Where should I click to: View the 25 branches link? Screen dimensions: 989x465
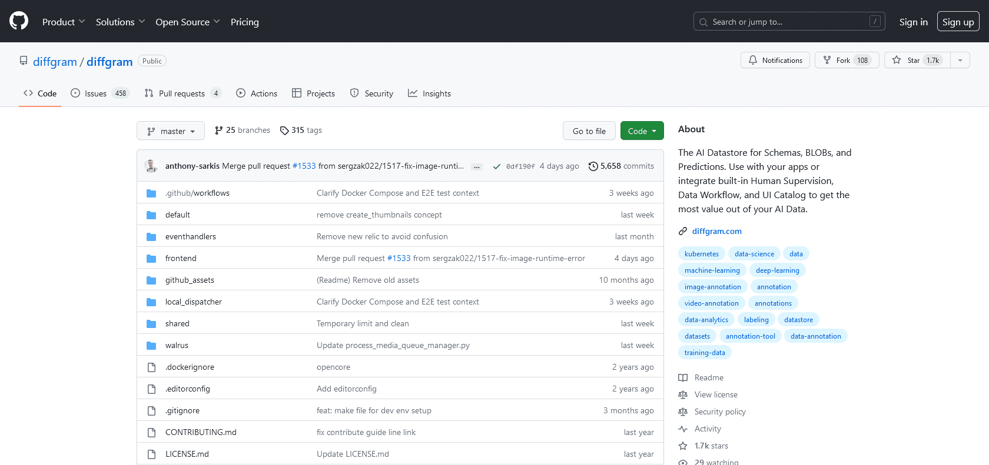pyautogui.click(x=243, y=131)
